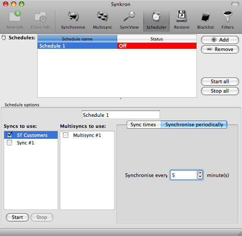Select the Scheduler alarm clock icon
242x236 pixels.
tap(156, 20)
